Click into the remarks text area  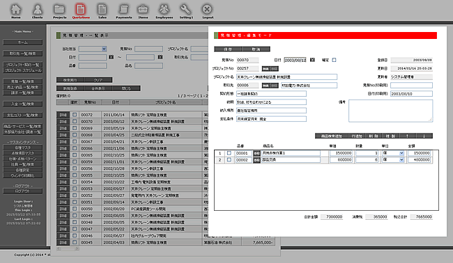390,111
